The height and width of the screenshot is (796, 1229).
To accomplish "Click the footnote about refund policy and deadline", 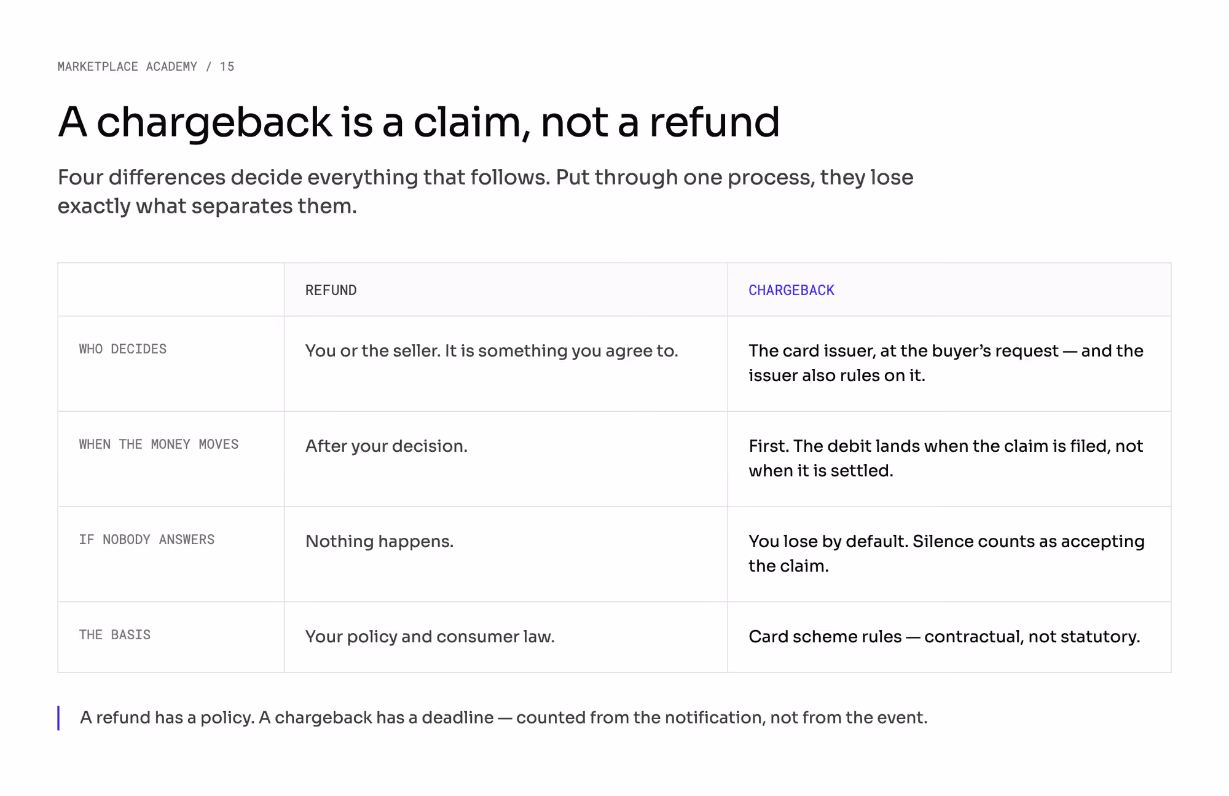I will tap(503, 718).
